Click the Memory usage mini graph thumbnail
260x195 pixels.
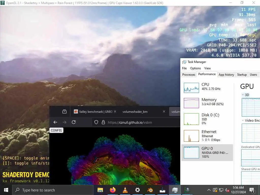point(191,103)
